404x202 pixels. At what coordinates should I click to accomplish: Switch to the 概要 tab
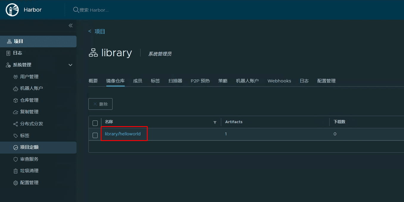[93, 81]
